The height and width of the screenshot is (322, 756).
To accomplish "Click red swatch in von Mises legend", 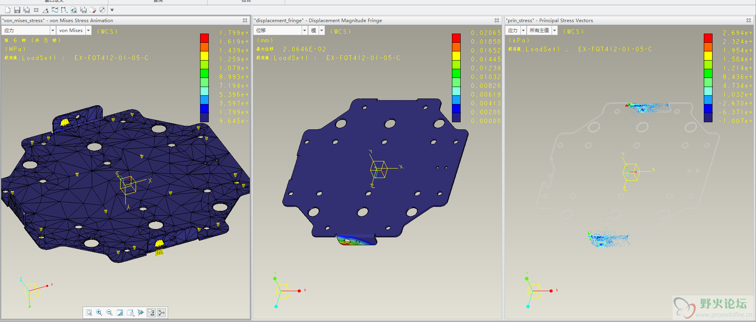I will [x=204, y=38].
